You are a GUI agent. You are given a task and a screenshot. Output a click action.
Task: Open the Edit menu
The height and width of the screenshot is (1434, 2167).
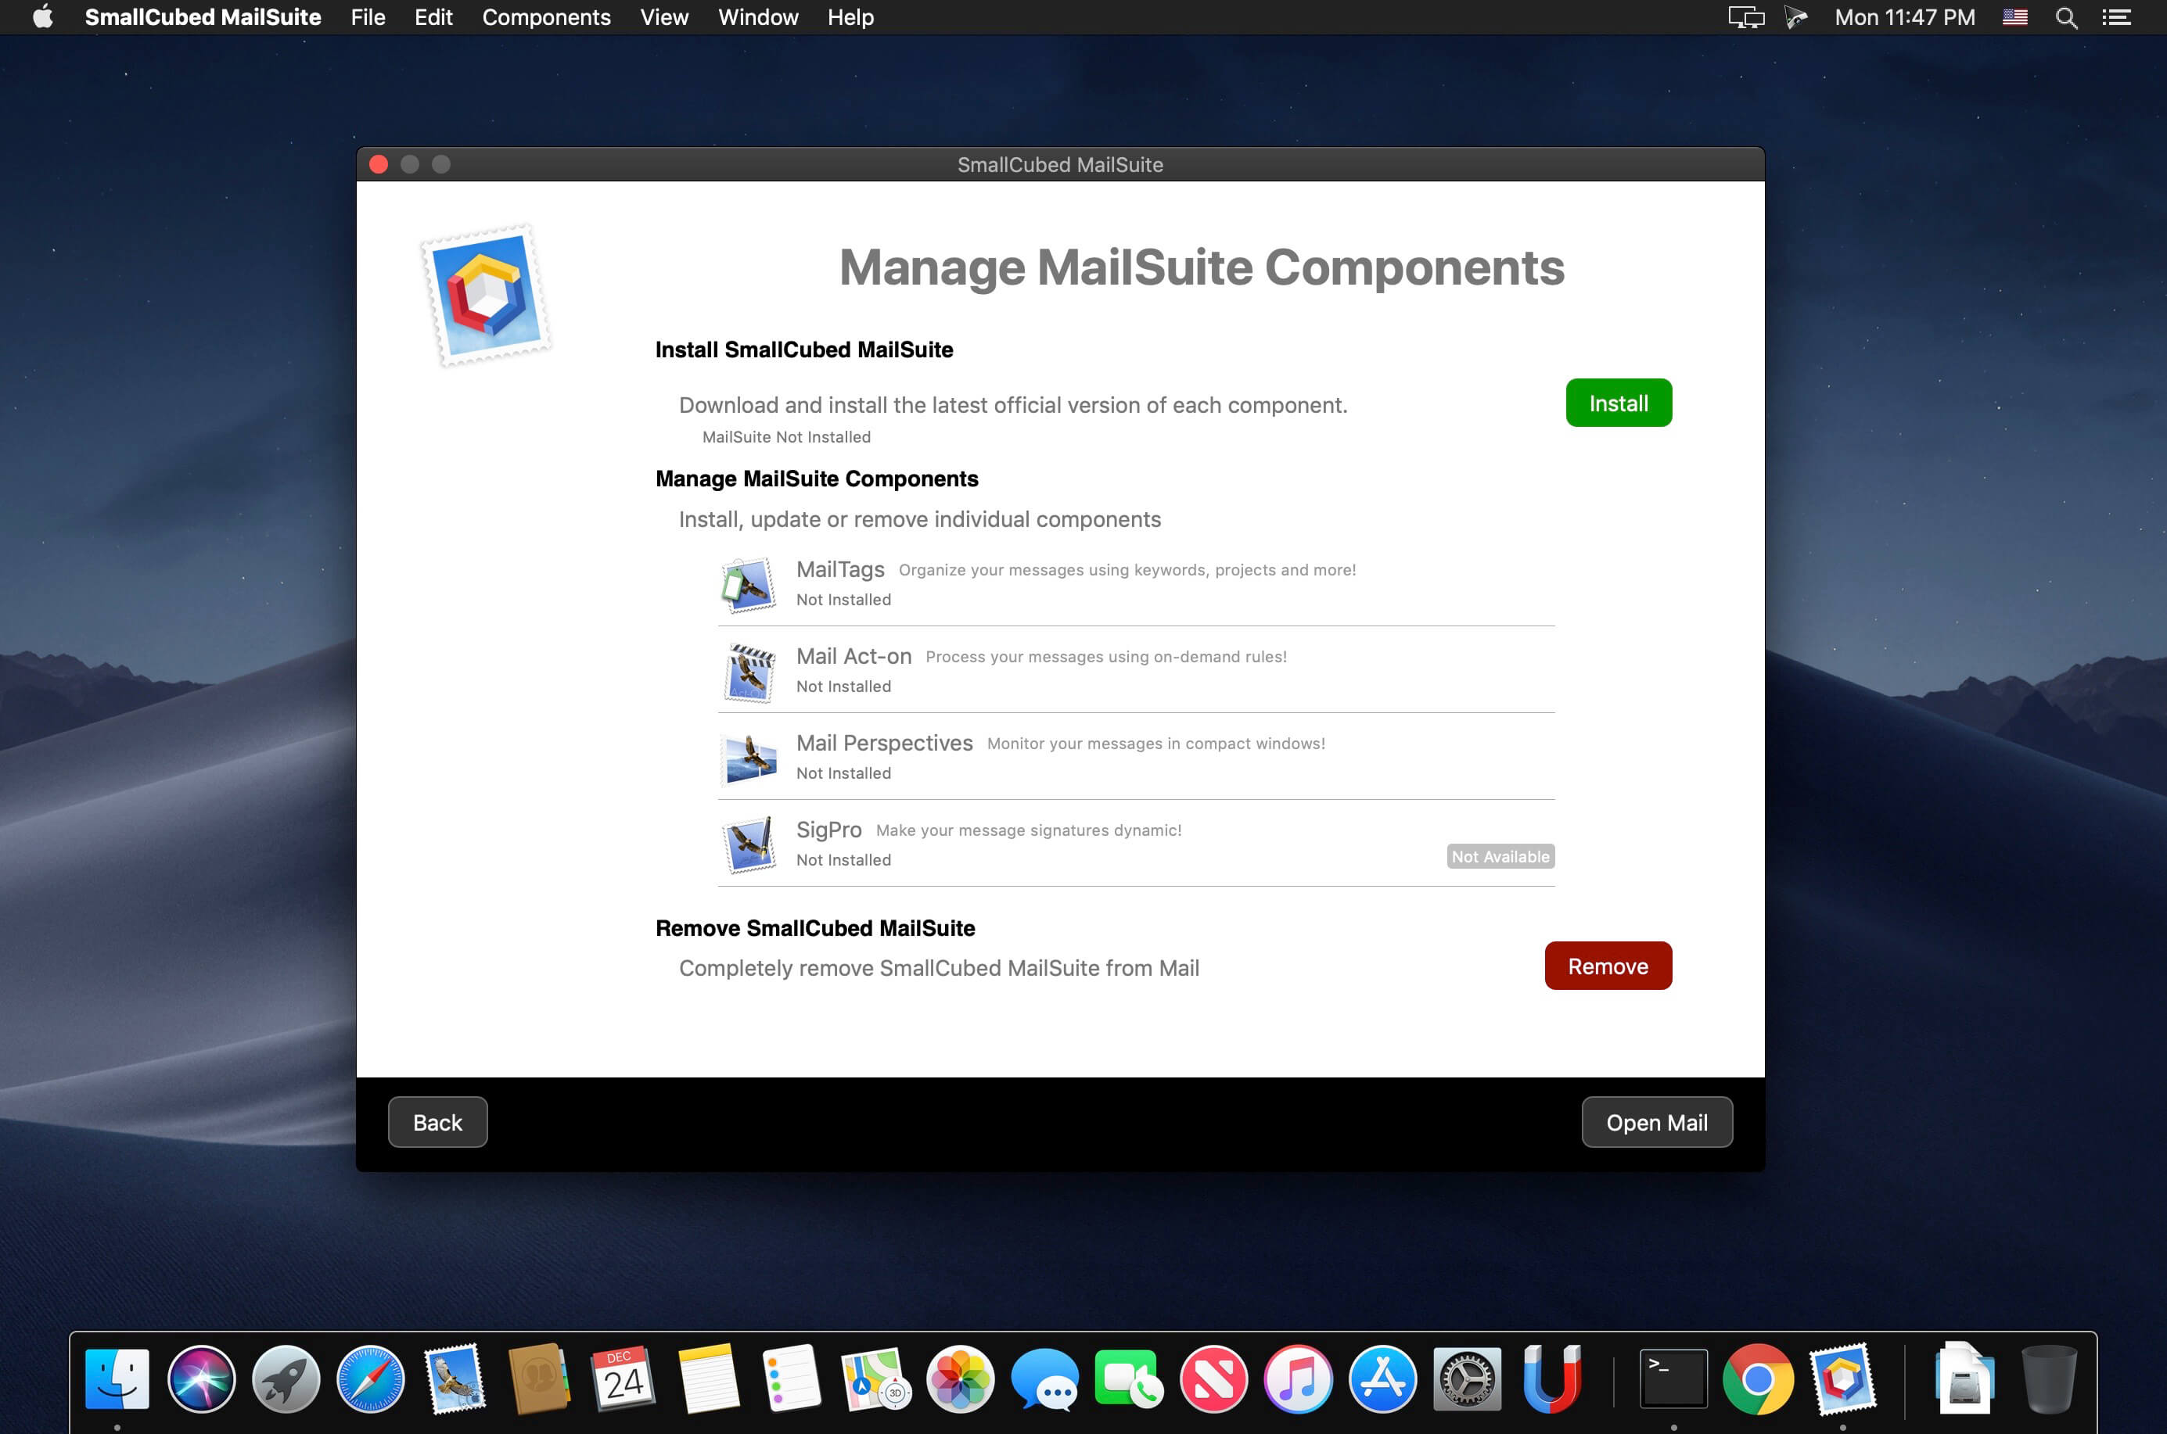433,17
